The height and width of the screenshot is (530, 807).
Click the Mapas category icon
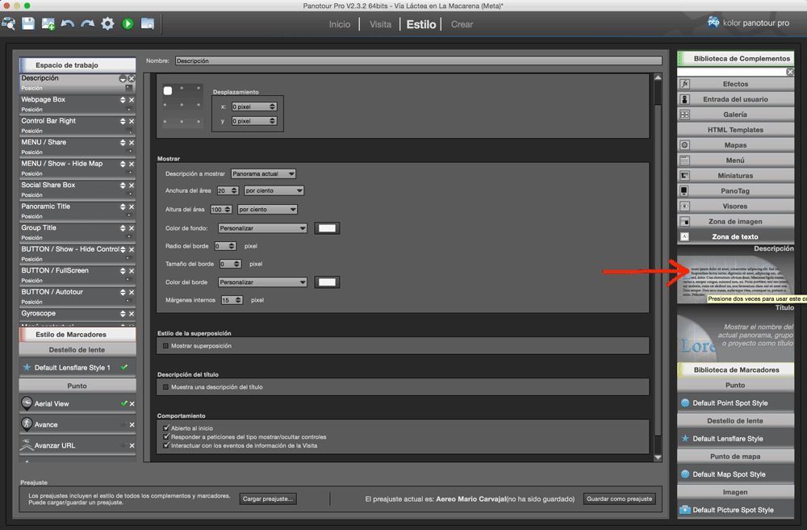tap(684, 145)
